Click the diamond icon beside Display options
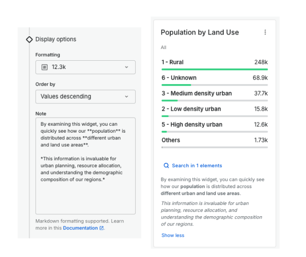Image resolution: width=306 pixels, height=257 pixels. [x=29, y=39]
